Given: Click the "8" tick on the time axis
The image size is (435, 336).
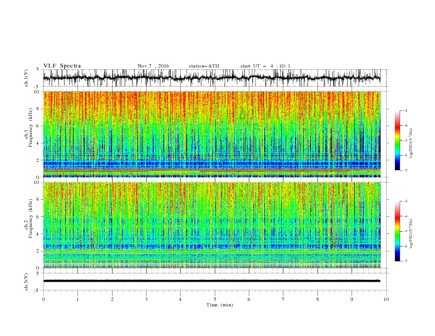Looking at the screenshot, I should tap(317, 299).
